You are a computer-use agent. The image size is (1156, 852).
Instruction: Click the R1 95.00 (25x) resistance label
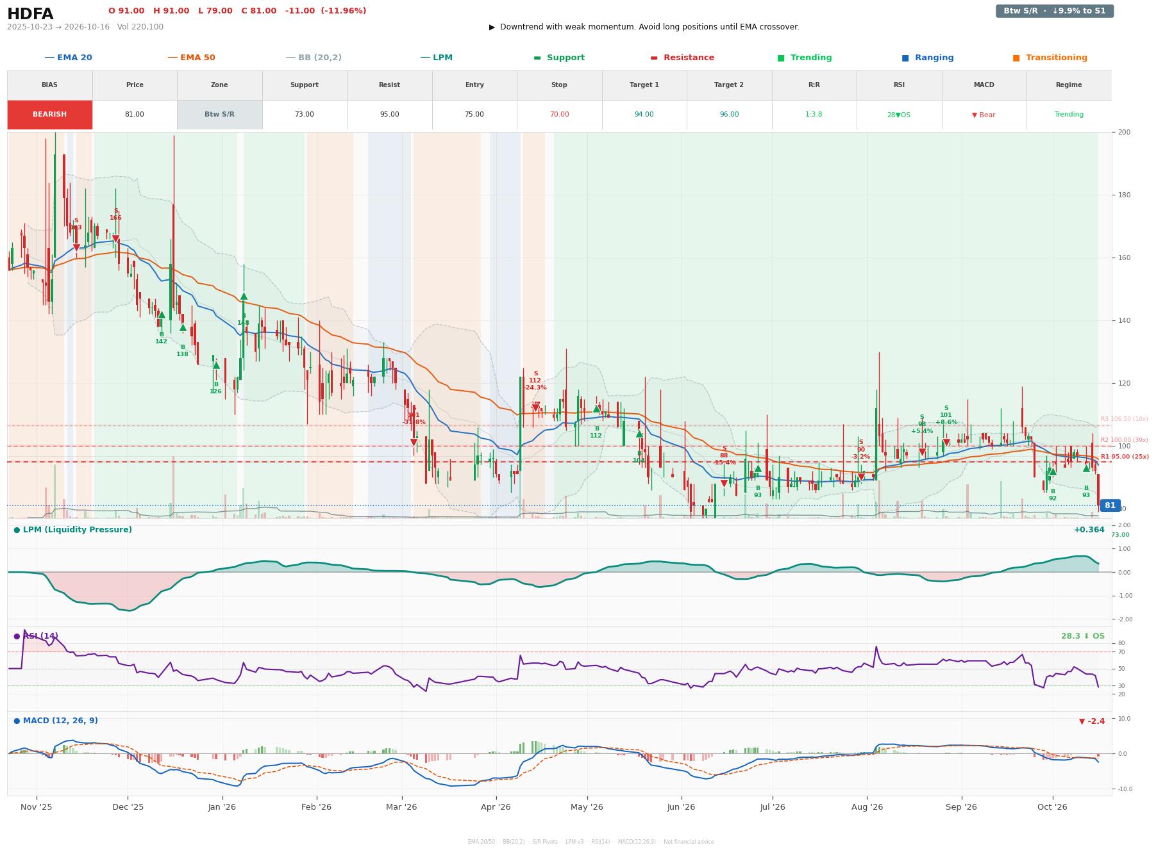click(x=1125, y=457)
